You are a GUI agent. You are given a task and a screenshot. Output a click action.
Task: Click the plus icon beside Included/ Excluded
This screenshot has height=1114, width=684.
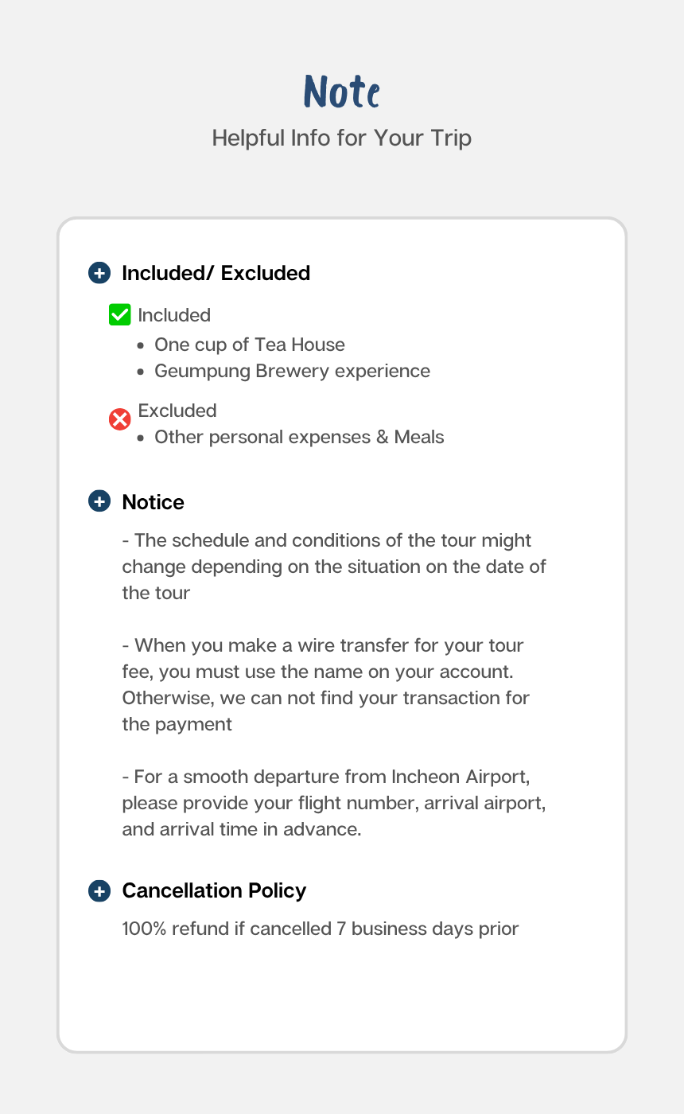point(99,274)
